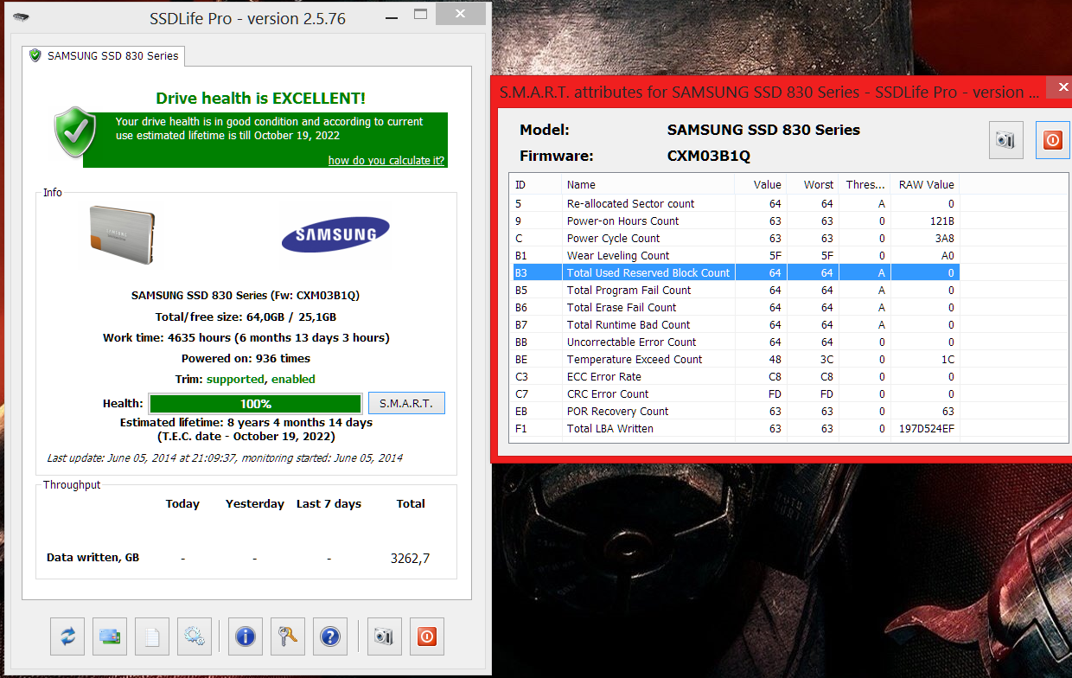The image size is (1072, 678).
Task: Click RAW value 121B
Action: point(942,221)
